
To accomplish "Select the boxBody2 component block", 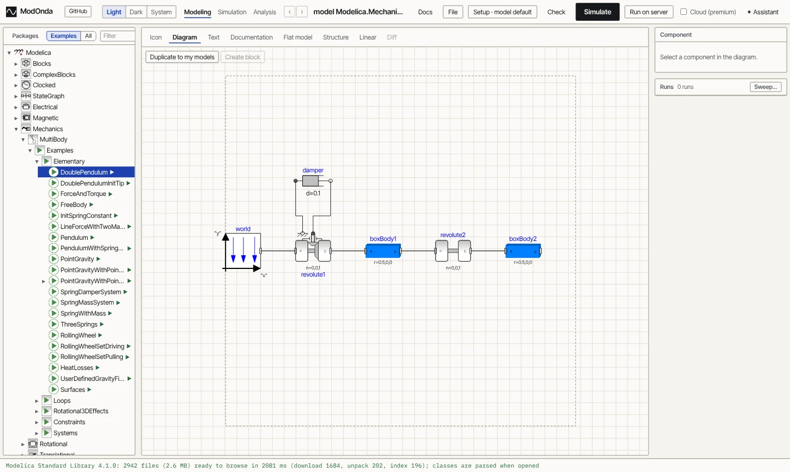I will coord(523,251).
